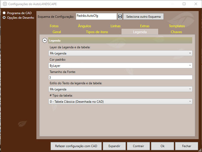This screenshot has height=152, width=202.
Task: Switch to the Fotos tab
Action: click(54, 26)
